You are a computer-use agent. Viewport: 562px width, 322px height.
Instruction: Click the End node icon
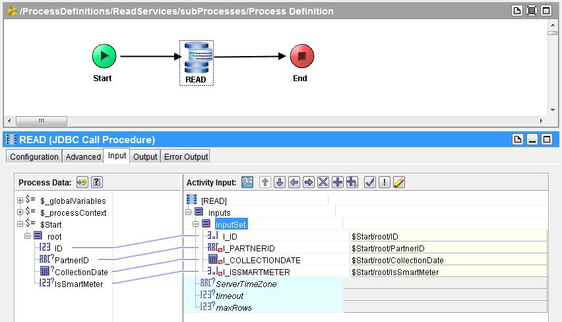[x=301, y=56]
